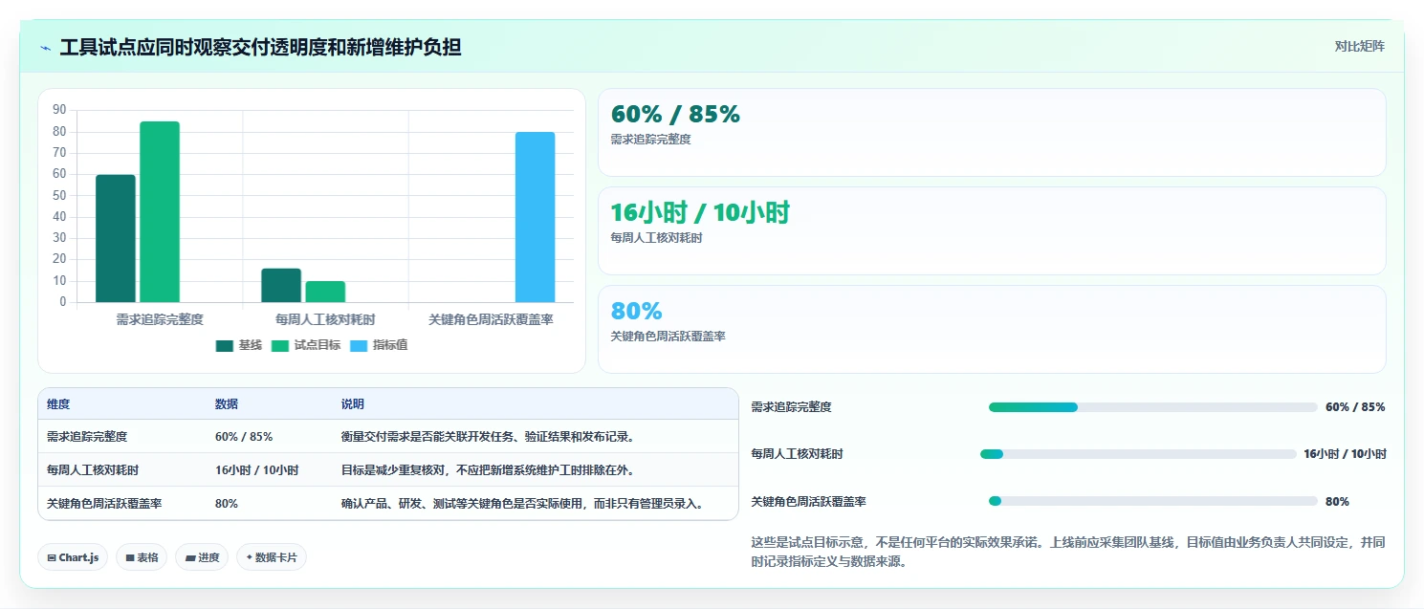1424x609 pixels.
Task: Click the description starting with 确认产品、研发
Action: click(x=523, y=503)
